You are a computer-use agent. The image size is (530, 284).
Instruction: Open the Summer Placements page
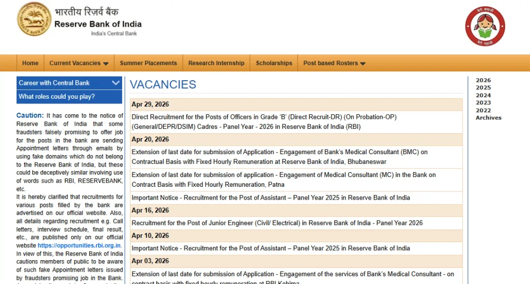click(148, 63)
